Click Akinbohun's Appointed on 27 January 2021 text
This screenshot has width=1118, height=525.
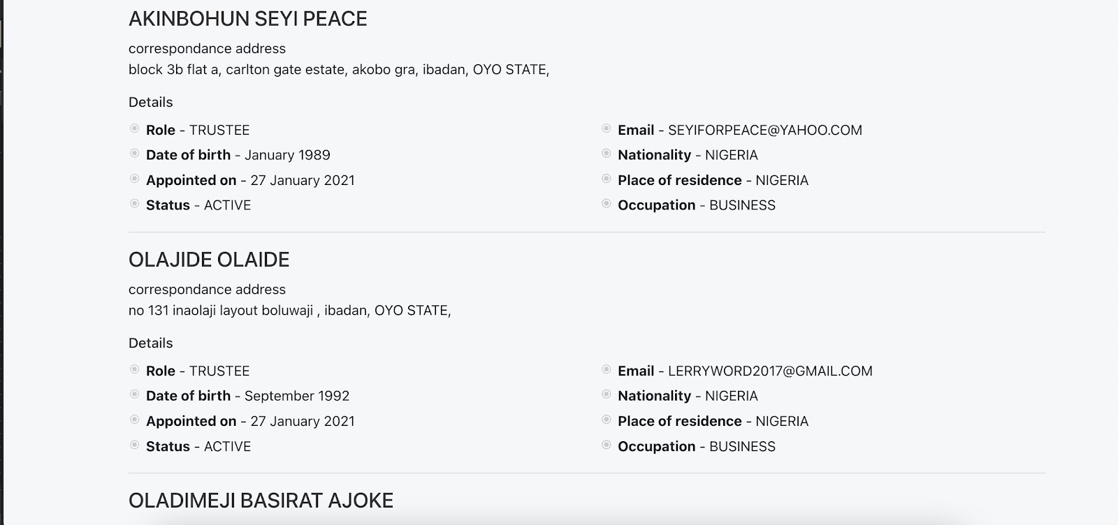(x=250, y=181)
